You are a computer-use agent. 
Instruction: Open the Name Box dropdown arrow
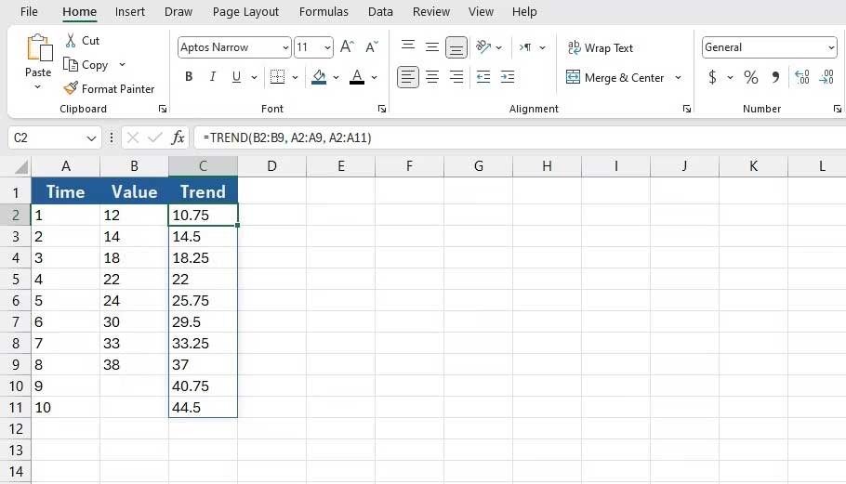pyautogui.click(x=91, y=138)
